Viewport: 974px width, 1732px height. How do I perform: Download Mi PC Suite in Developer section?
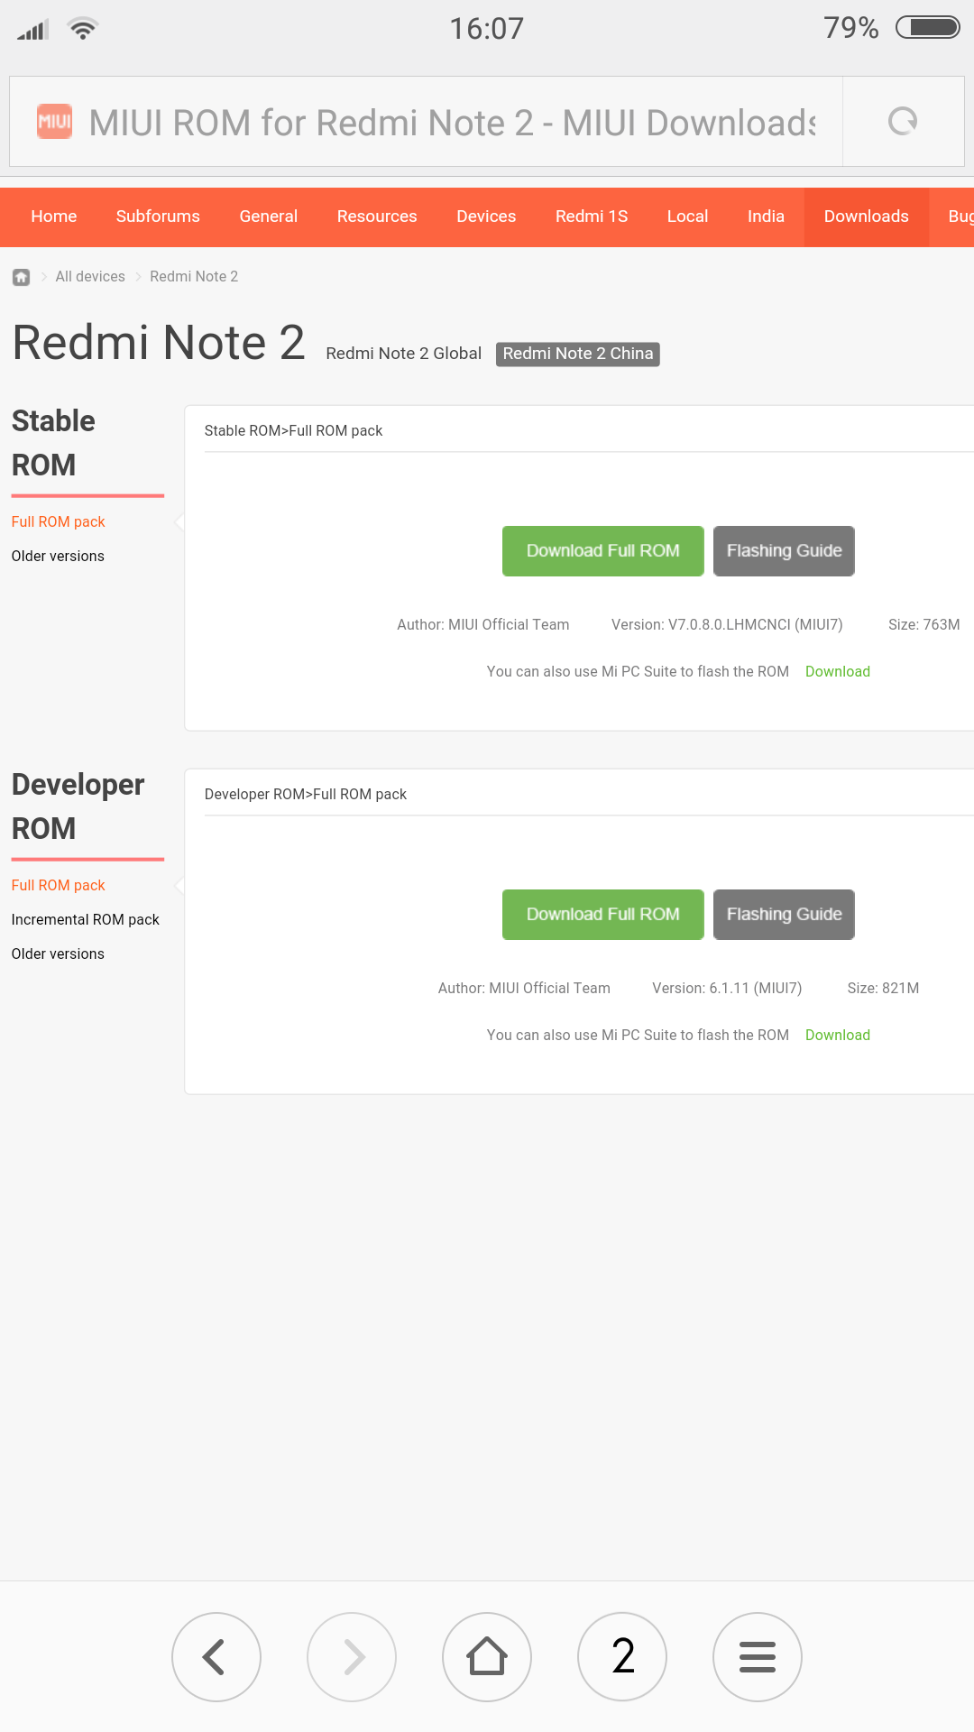click(x=838, y=1036)
